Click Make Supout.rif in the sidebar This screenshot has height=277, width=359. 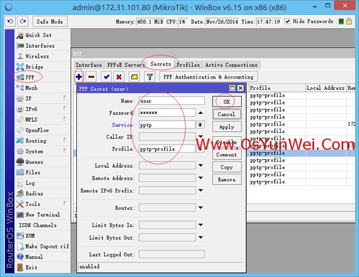click(x=43, y=246)
